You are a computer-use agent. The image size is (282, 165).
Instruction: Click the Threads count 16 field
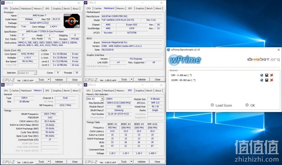coord(77,73)
